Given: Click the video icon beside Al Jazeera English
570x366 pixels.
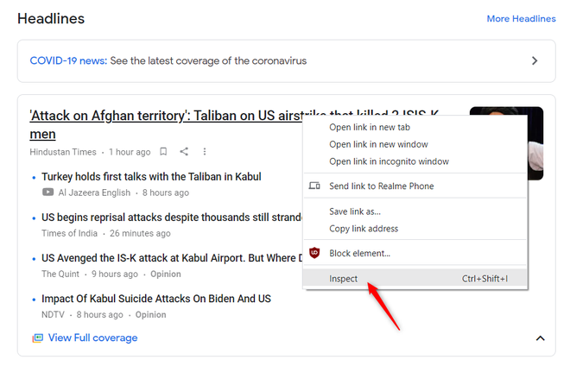Looking at the screenshot, I should (48, 192).
